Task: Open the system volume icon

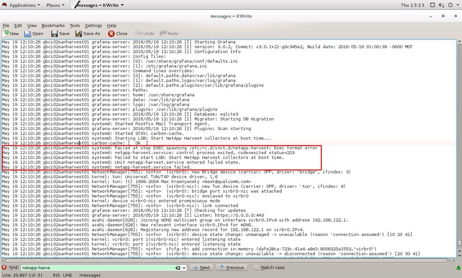Action: point(441,5)
